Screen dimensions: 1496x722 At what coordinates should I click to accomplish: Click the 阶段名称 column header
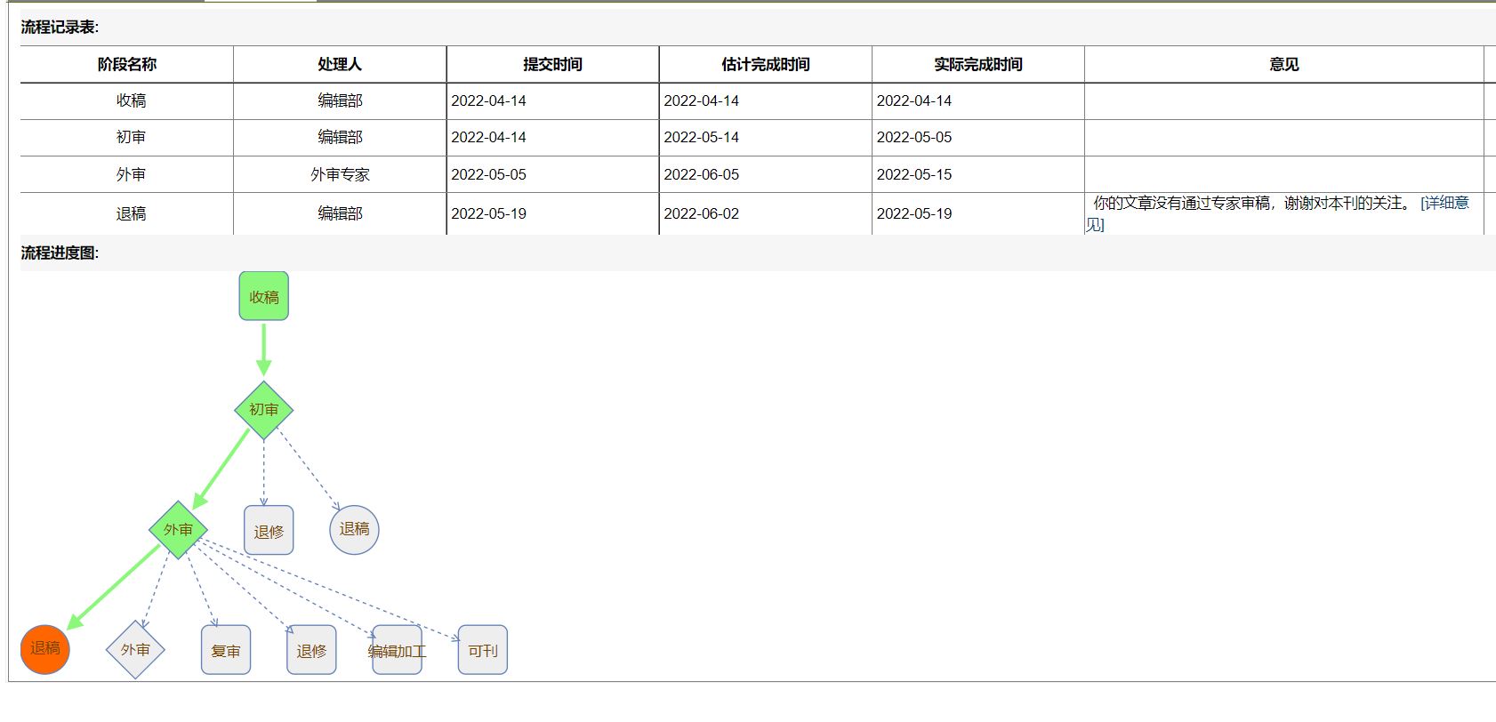coord(127,64)
